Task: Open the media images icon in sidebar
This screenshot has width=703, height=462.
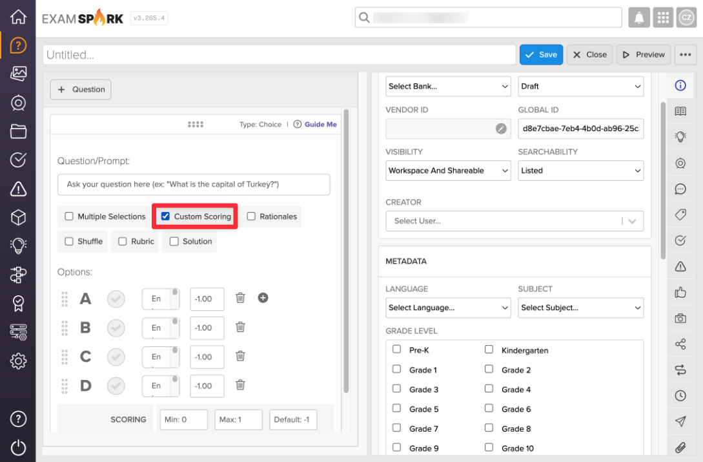Action: [18, 74]
